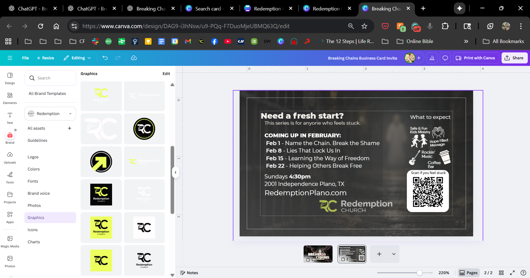This screenshot has width=530, height=278.
Task: Select the page 1 Breaking Chains thumbnail
Action: click(x=318, y=254)
